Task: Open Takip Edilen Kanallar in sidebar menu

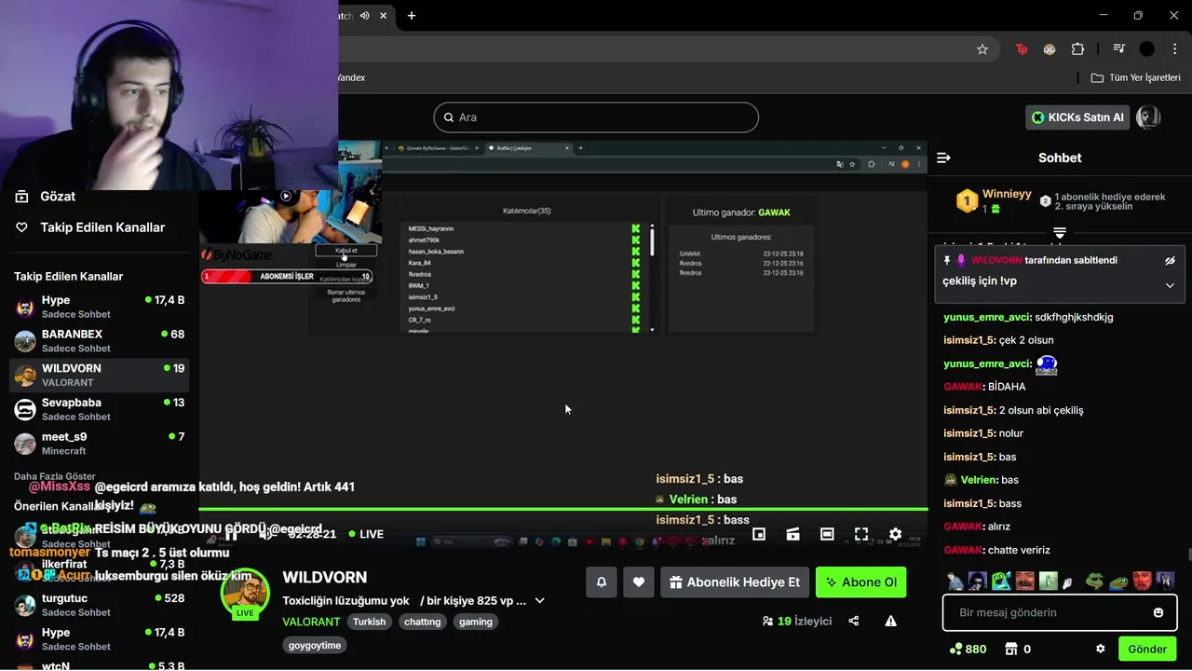Action: pos(90,227)
